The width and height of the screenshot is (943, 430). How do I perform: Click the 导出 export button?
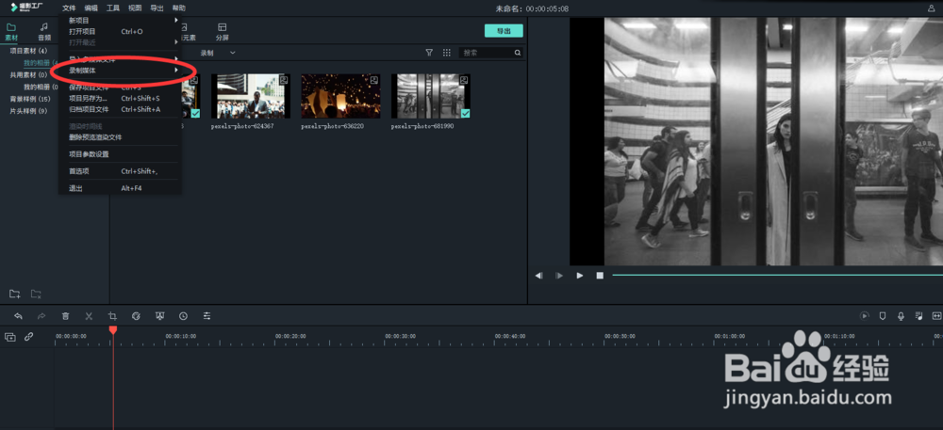(504, 31)
